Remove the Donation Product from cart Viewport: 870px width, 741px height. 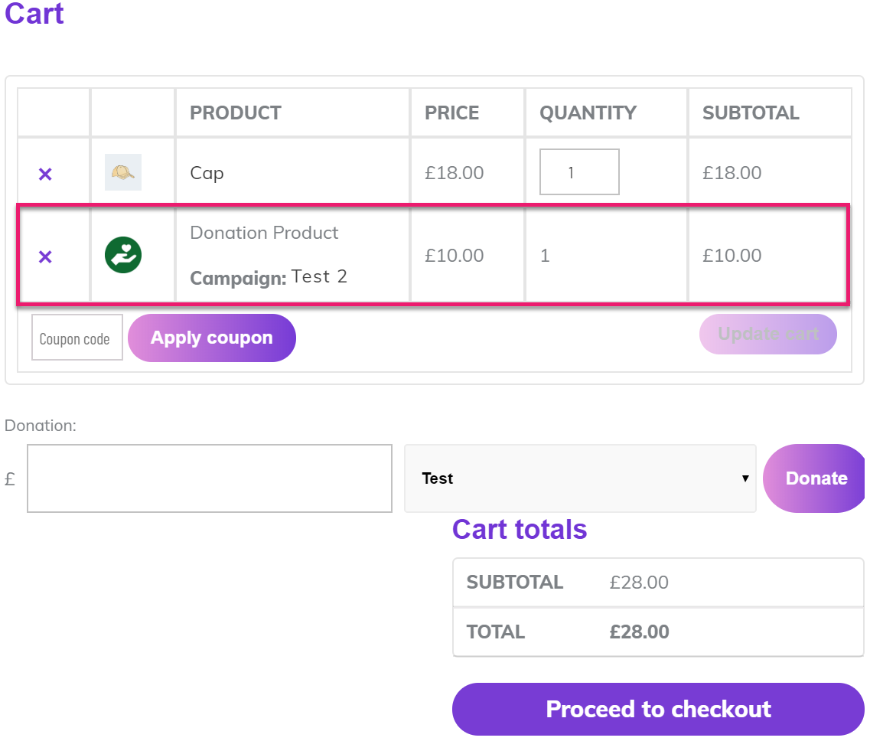(x=45, y=256)
